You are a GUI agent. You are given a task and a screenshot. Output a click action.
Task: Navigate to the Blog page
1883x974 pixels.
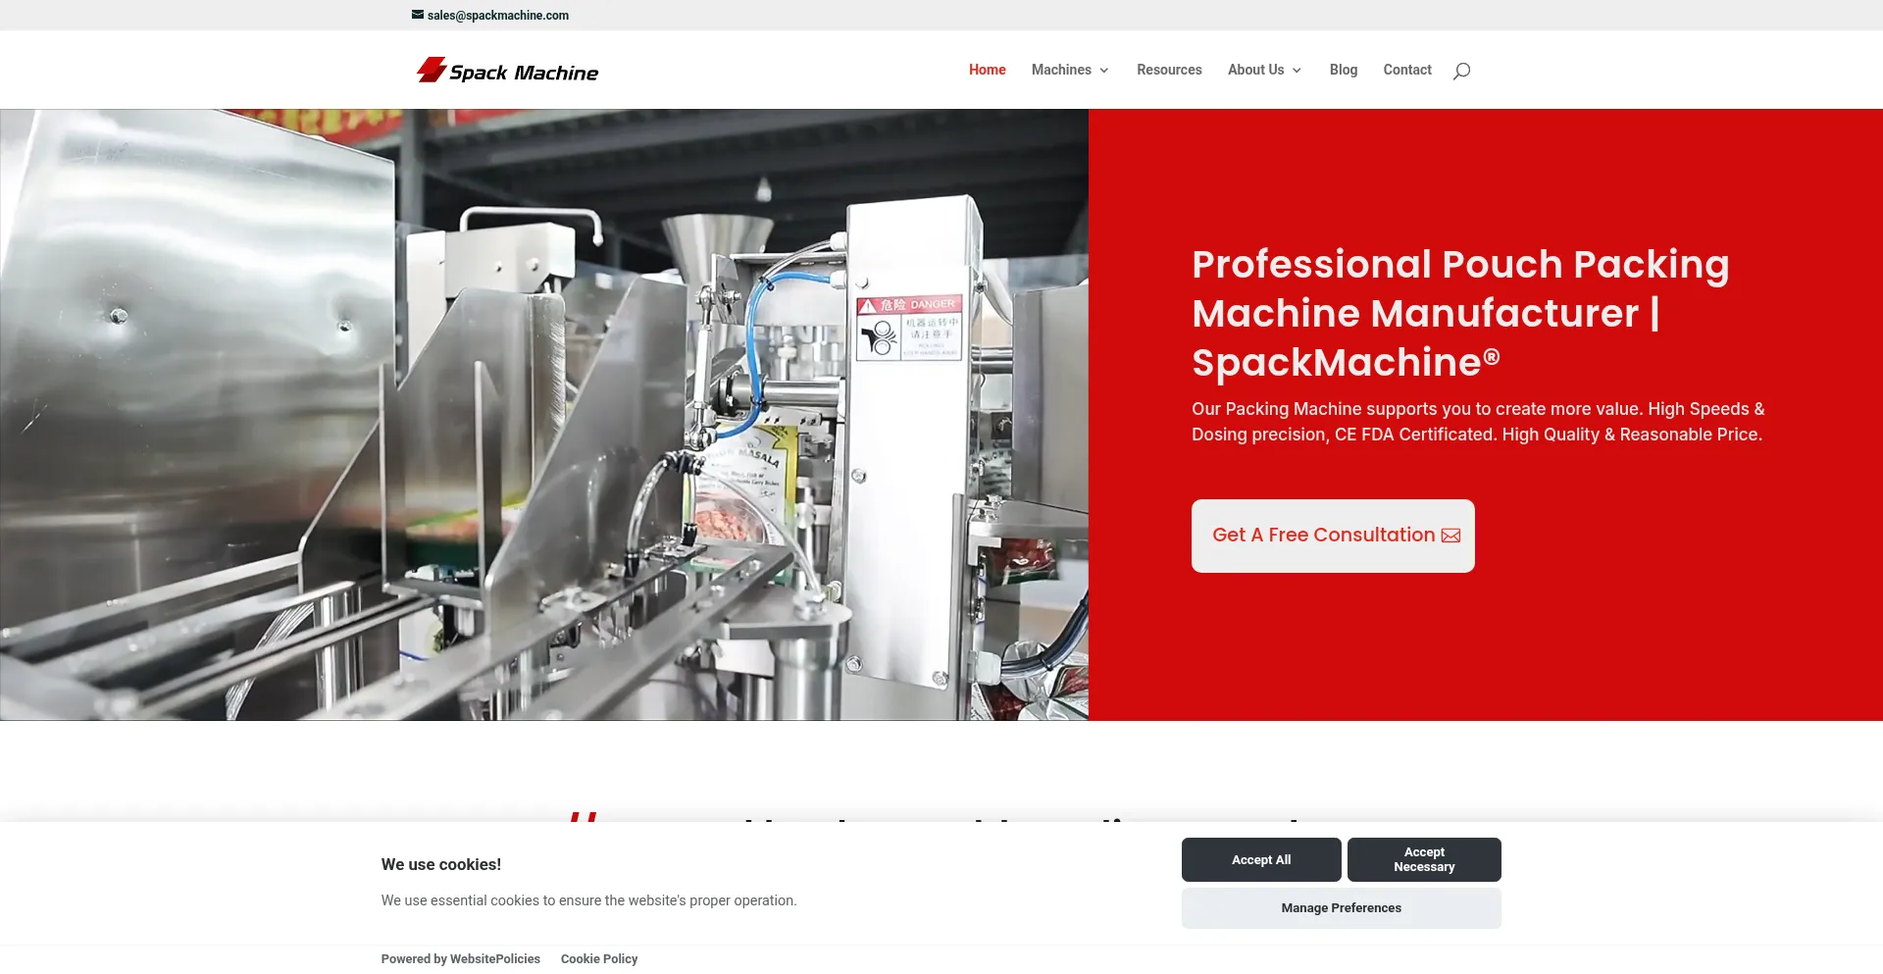pyautogui.click(x=1344, y=70)
